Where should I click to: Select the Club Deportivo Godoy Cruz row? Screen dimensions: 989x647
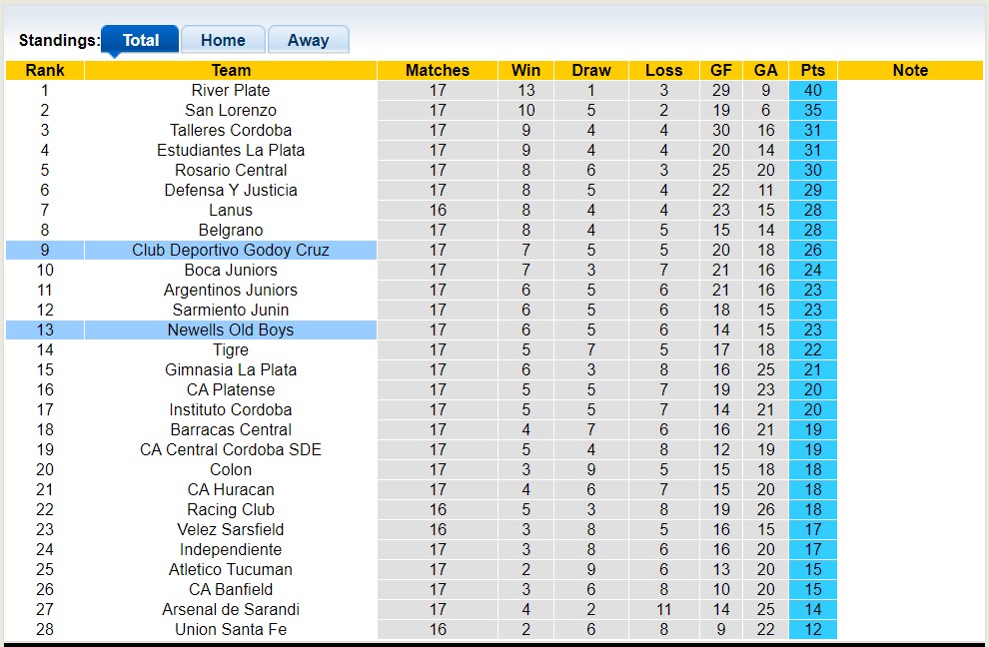pos(230,250)
